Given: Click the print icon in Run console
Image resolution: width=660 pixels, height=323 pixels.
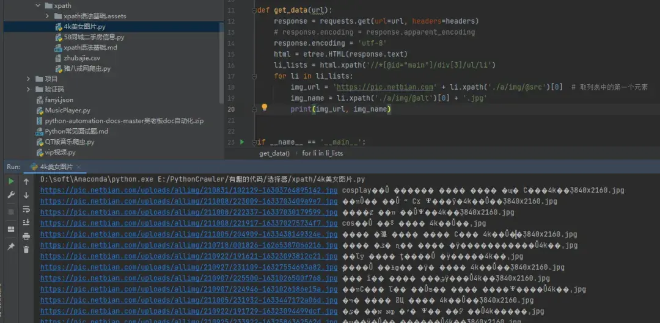Looking at the screenshot, I should [x=26, y=236].
